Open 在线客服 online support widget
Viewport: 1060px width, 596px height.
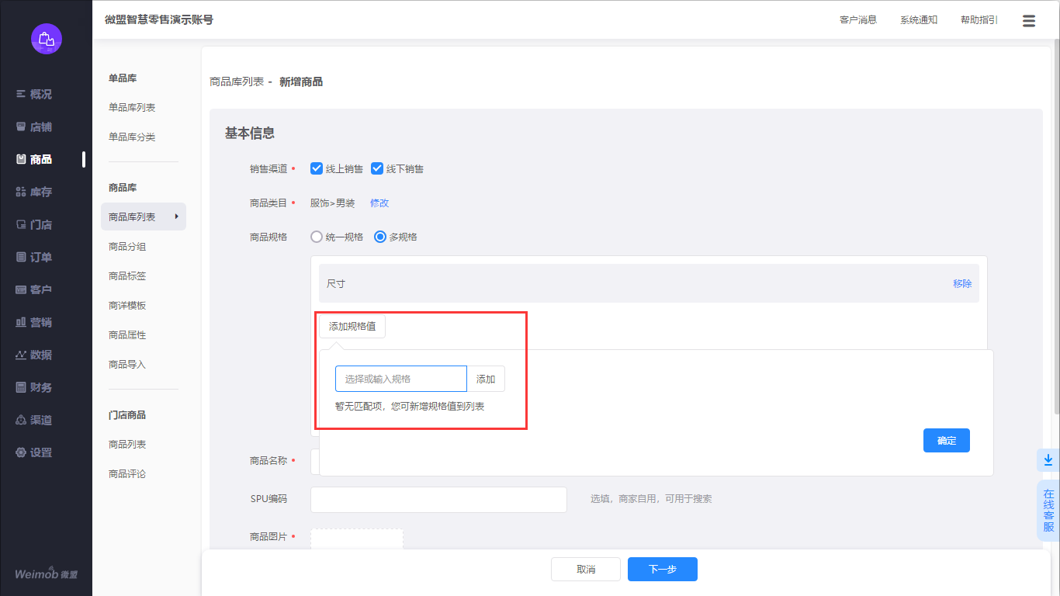click(x=1048, y=511)
